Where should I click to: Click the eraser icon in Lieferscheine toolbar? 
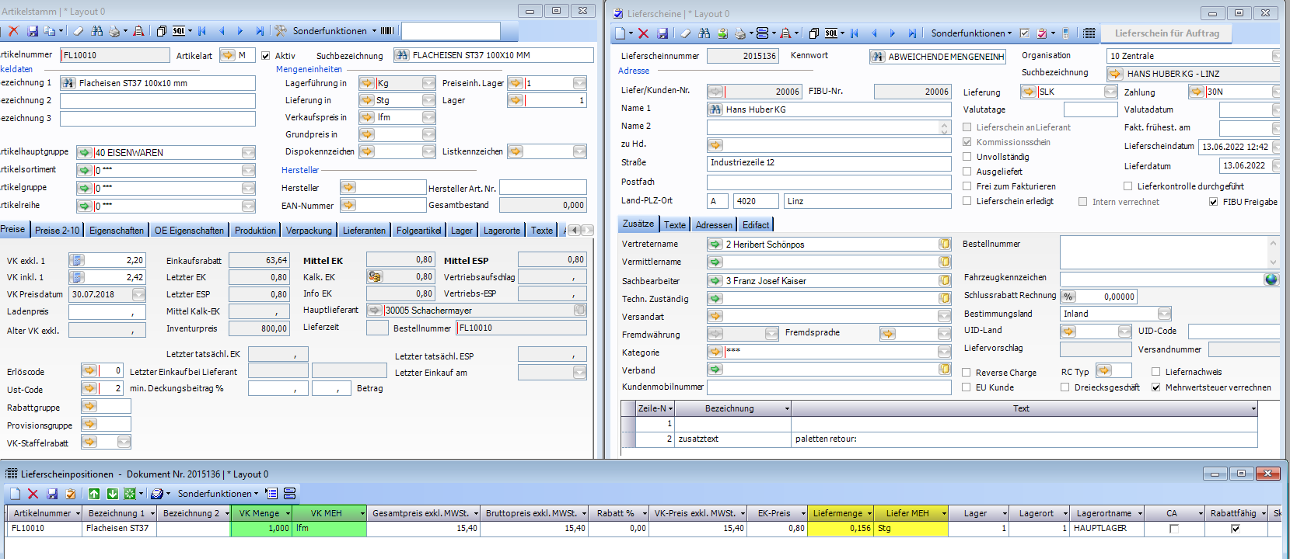click(x=685, y=33)
